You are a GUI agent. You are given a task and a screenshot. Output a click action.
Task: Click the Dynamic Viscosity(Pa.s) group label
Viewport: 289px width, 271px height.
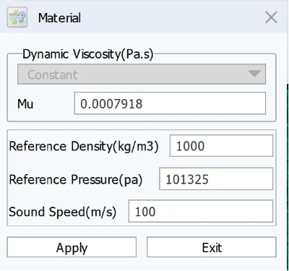[x=88, y=54]
